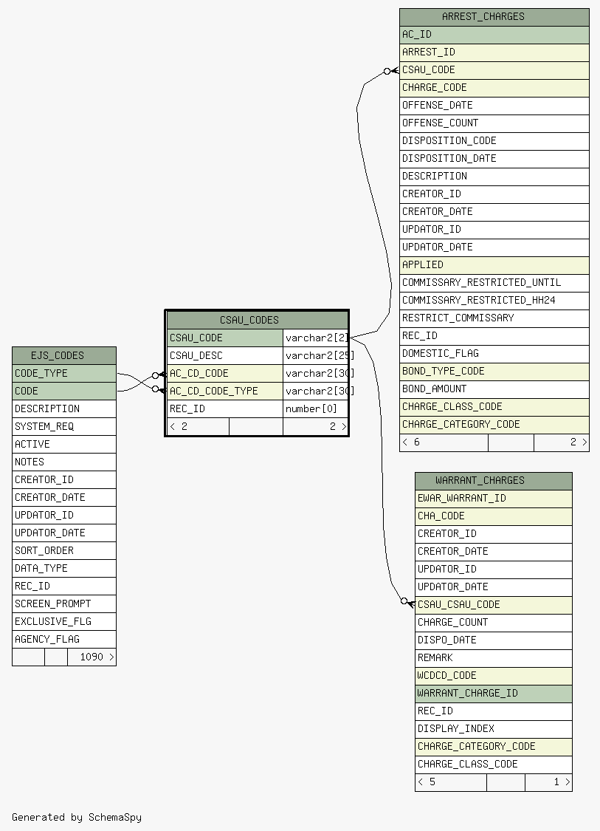Select REMARK column in WARRANT_CHARGES

point(494,658)
